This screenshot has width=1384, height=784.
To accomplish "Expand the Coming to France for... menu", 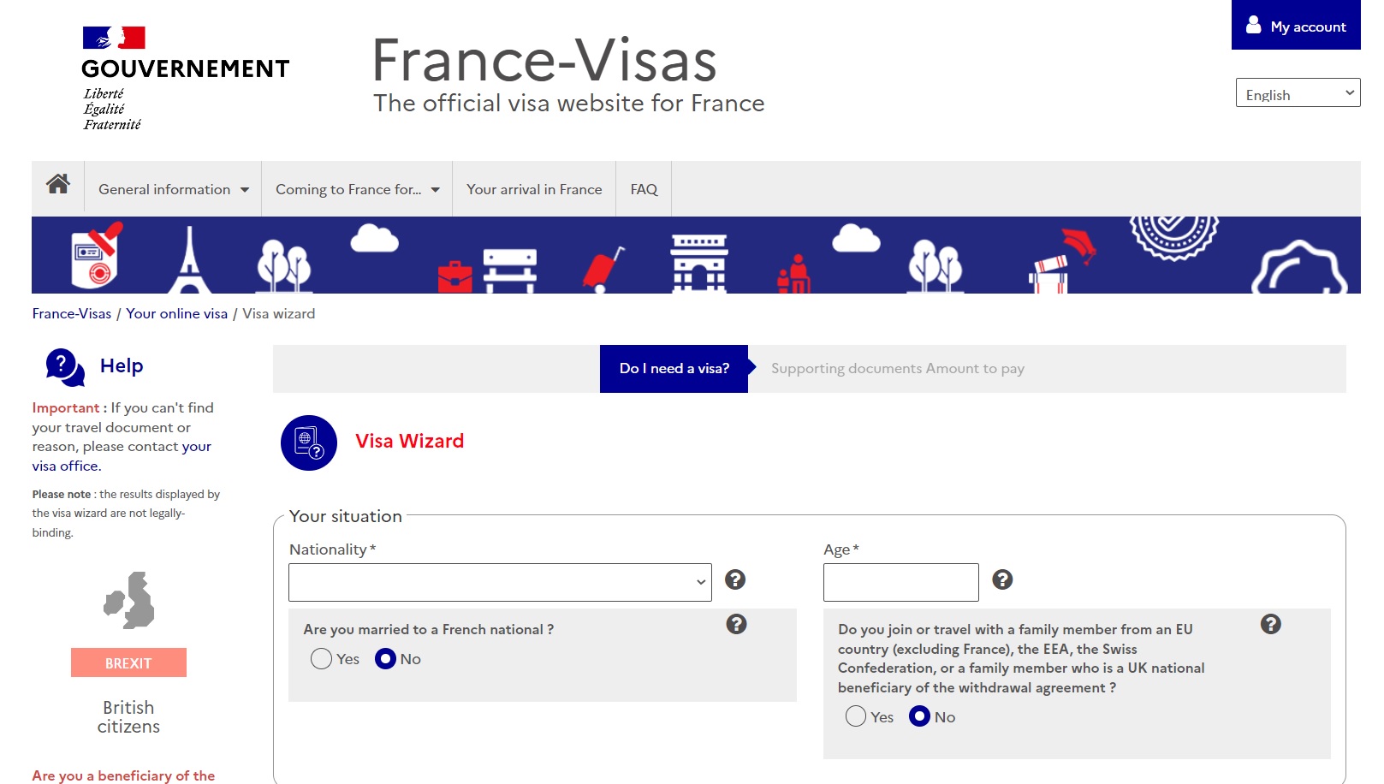I will [x=356, y=189].
